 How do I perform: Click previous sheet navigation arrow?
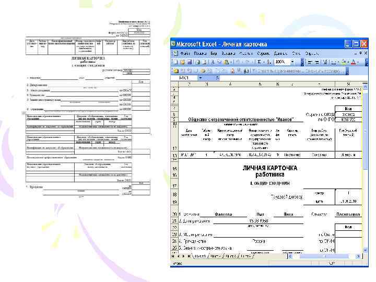[x=178, y=256]
